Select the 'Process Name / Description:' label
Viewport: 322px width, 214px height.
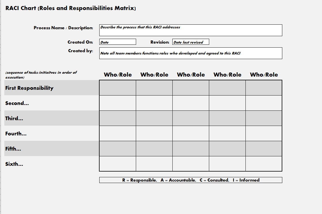pyautogui.click(x=63, y=28)
